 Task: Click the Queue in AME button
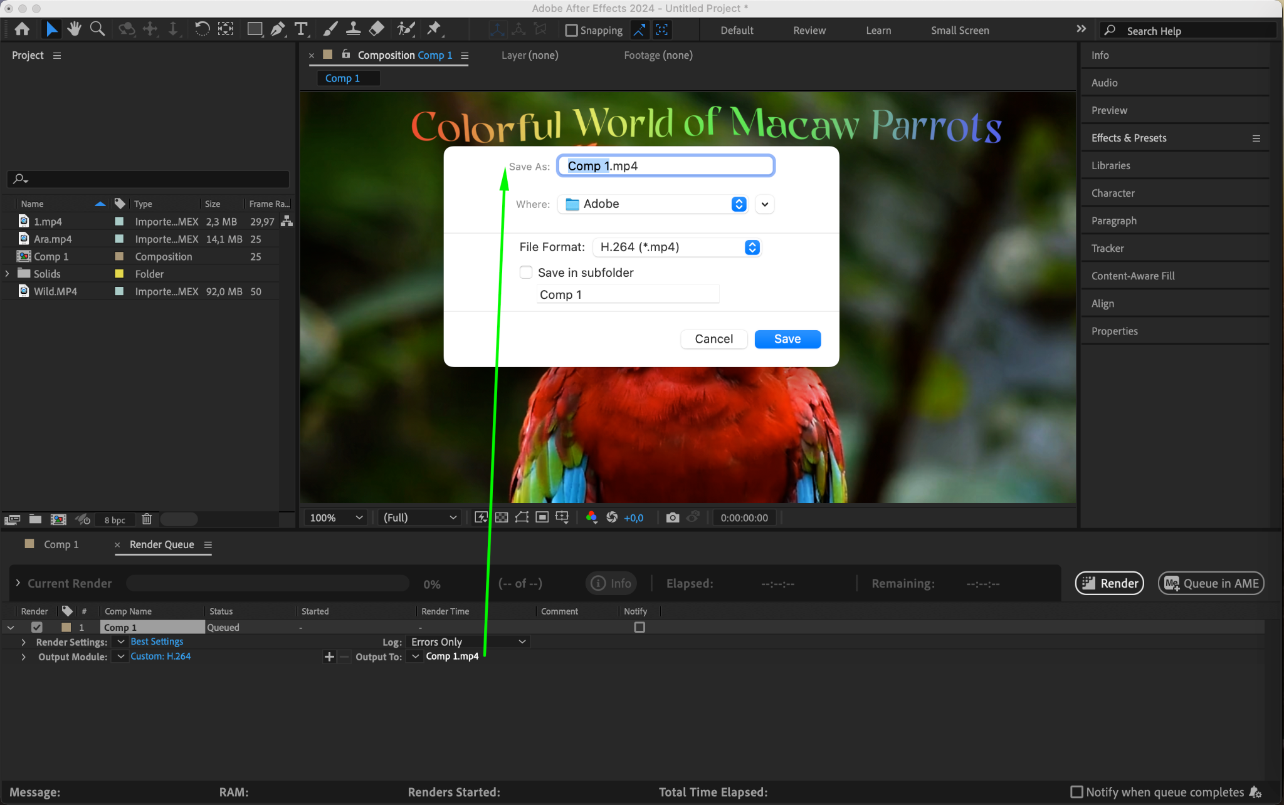tap(1211, 583)
